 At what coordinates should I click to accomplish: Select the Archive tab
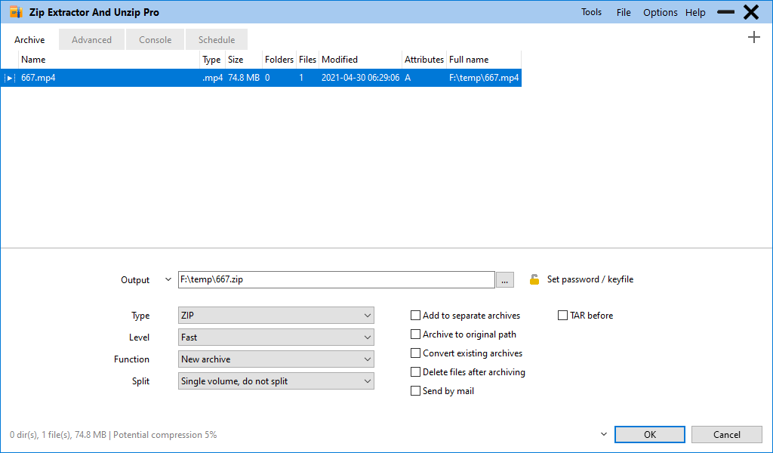click(x=29, y=39)
